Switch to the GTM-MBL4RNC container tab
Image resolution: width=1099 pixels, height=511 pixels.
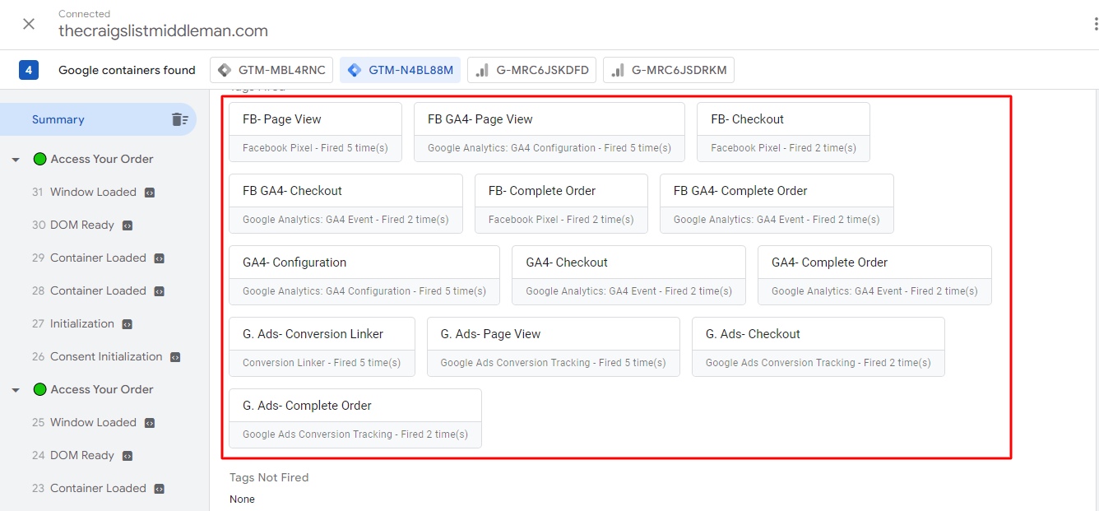pos(271,70)
